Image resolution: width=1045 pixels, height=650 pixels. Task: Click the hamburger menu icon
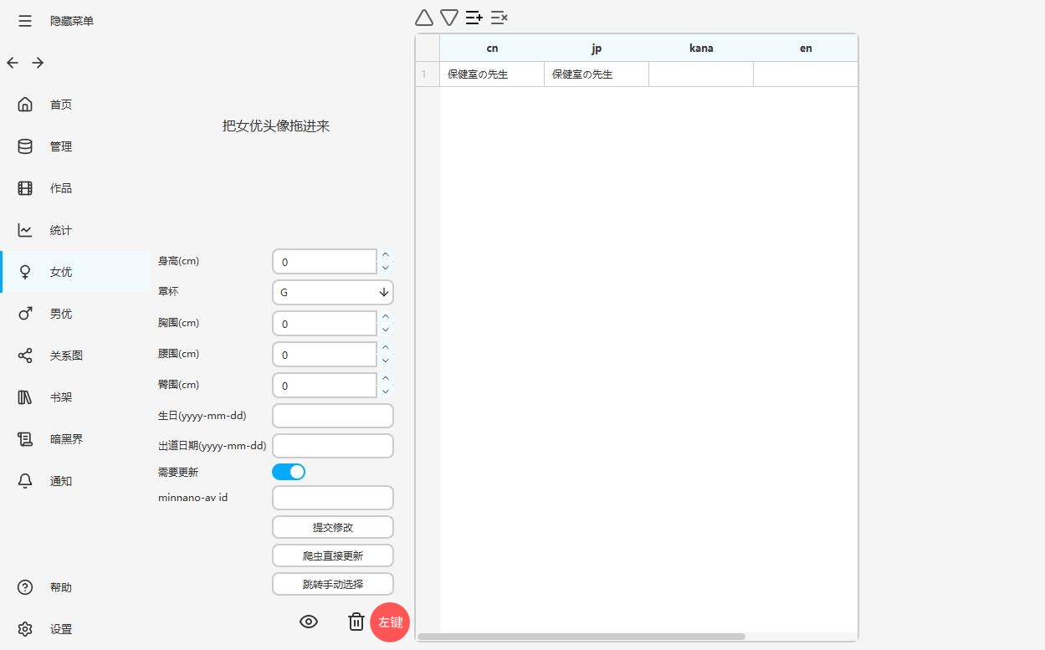pyautogui.click(x=25, y=21)
